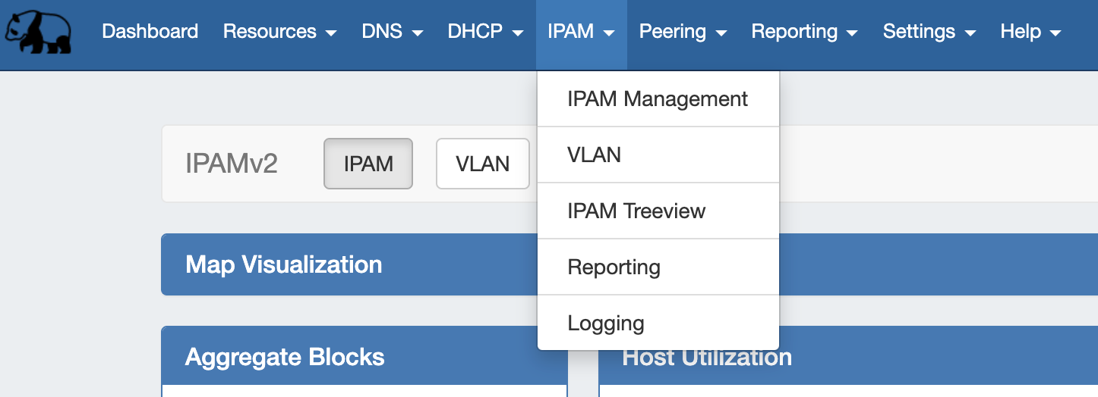Open the Logging menu entry

click(x=606, y=324)
